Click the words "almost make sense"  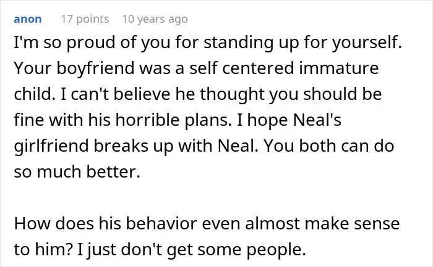click(x=322, y=224)
